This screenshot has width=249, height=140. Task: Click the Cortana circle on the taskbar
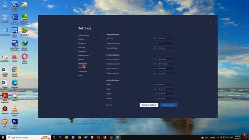54,137
